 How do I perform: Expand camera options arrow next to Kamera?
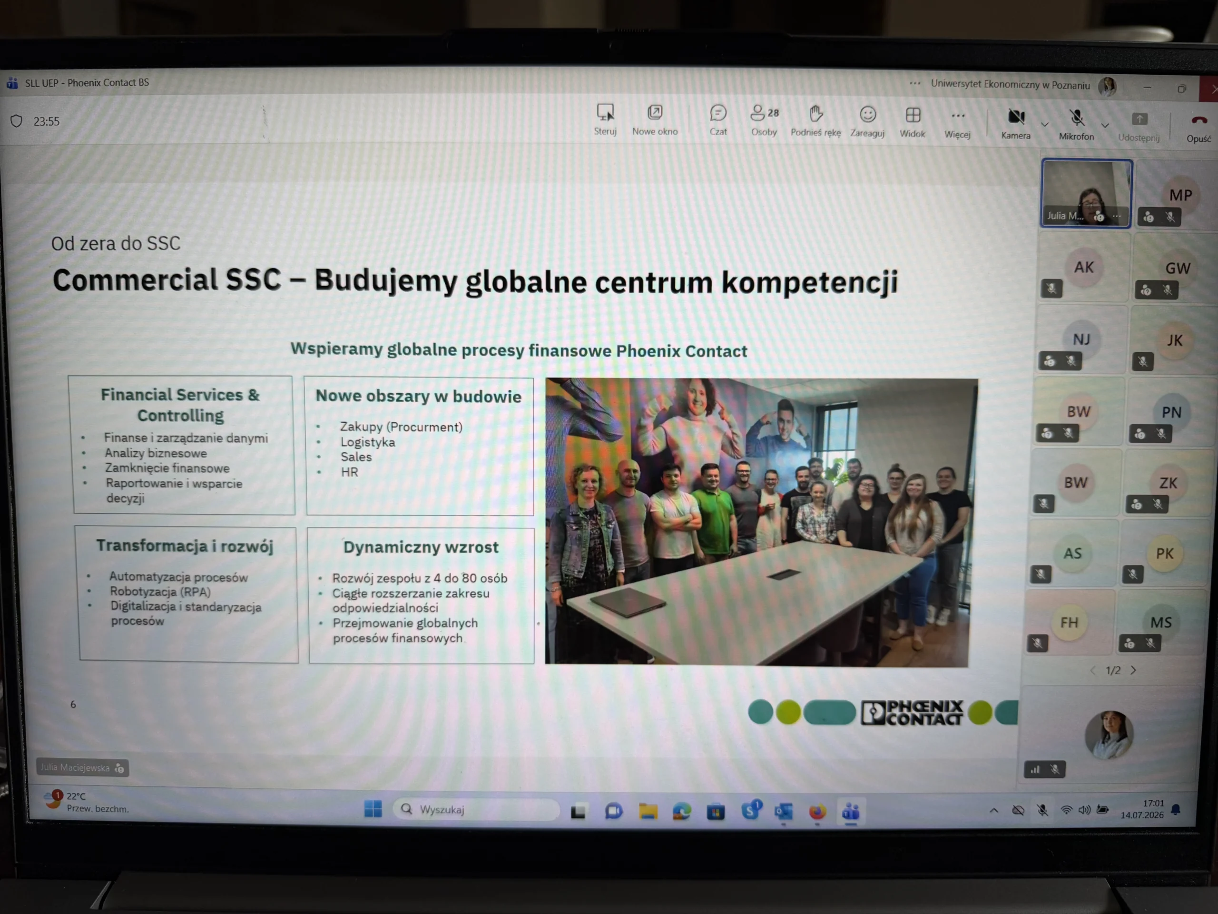(1044, 125)
